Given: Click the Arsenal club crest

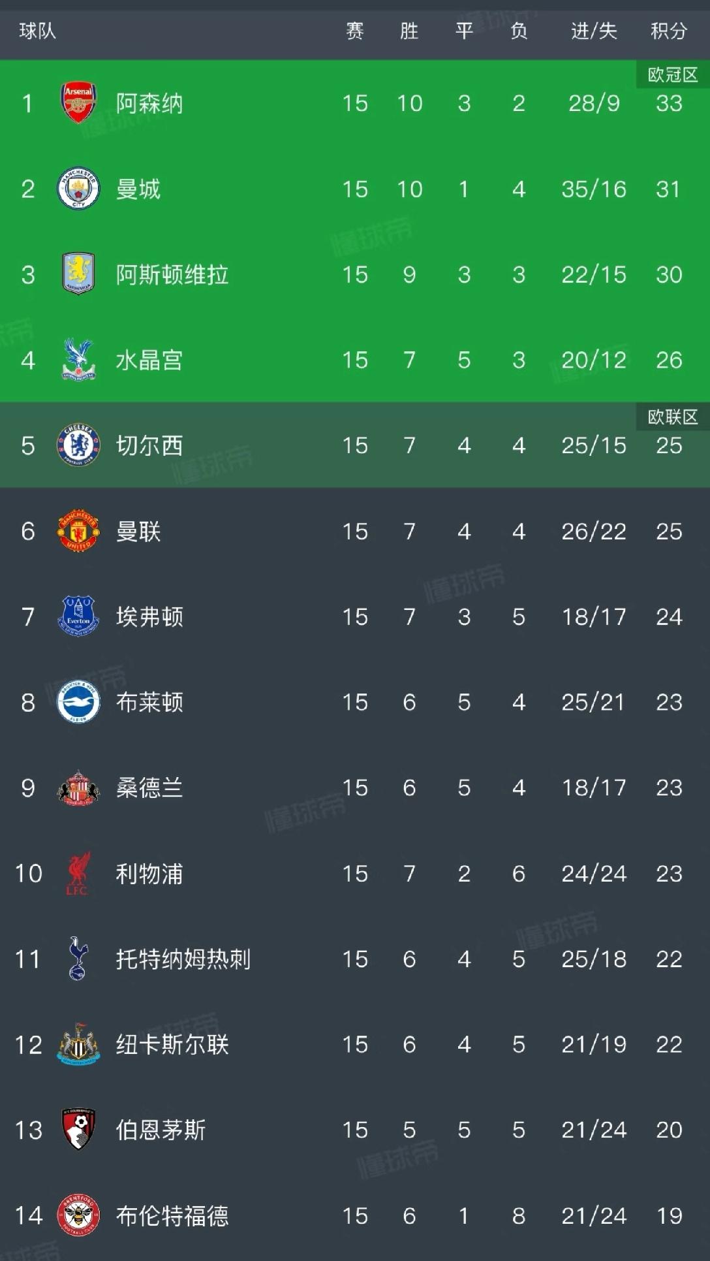Looking at the screenshot, I should [x=78, y=103].
